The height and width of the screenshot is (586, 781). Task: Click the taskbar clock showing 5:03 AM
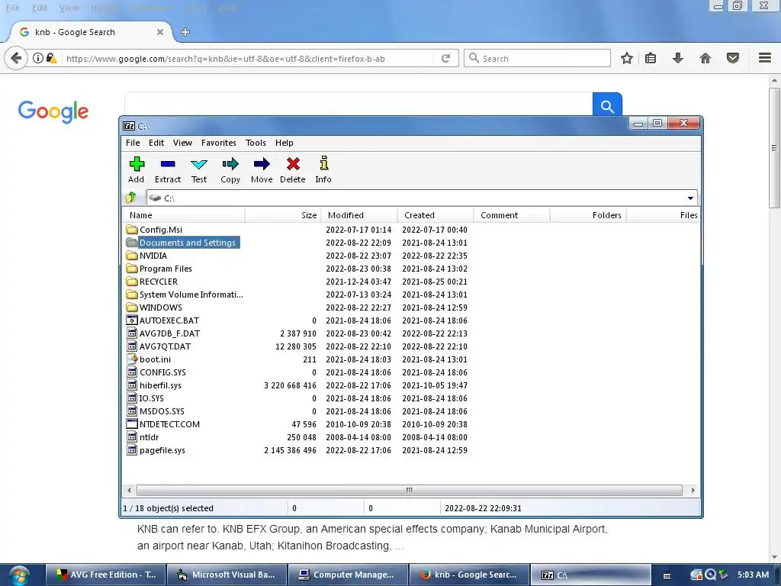click(x=753, y=575)
